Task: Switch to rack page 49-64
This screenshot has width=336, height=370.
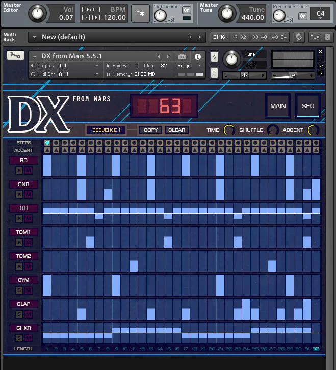Action: pos(279,37)
